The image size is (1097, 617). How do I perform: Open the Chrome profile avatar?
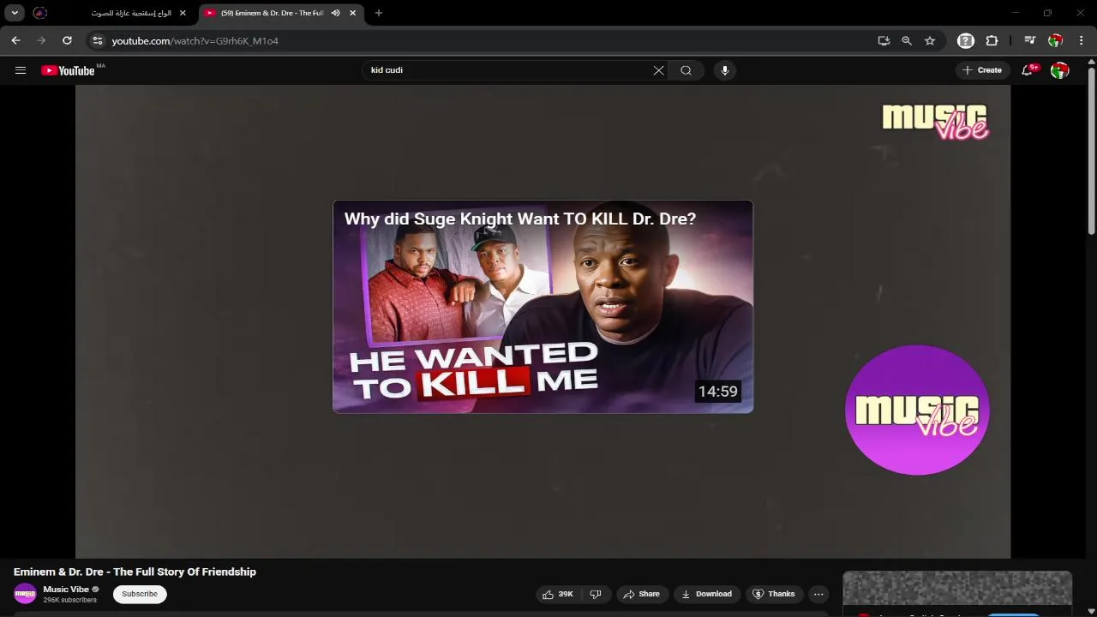[1056, 40]
